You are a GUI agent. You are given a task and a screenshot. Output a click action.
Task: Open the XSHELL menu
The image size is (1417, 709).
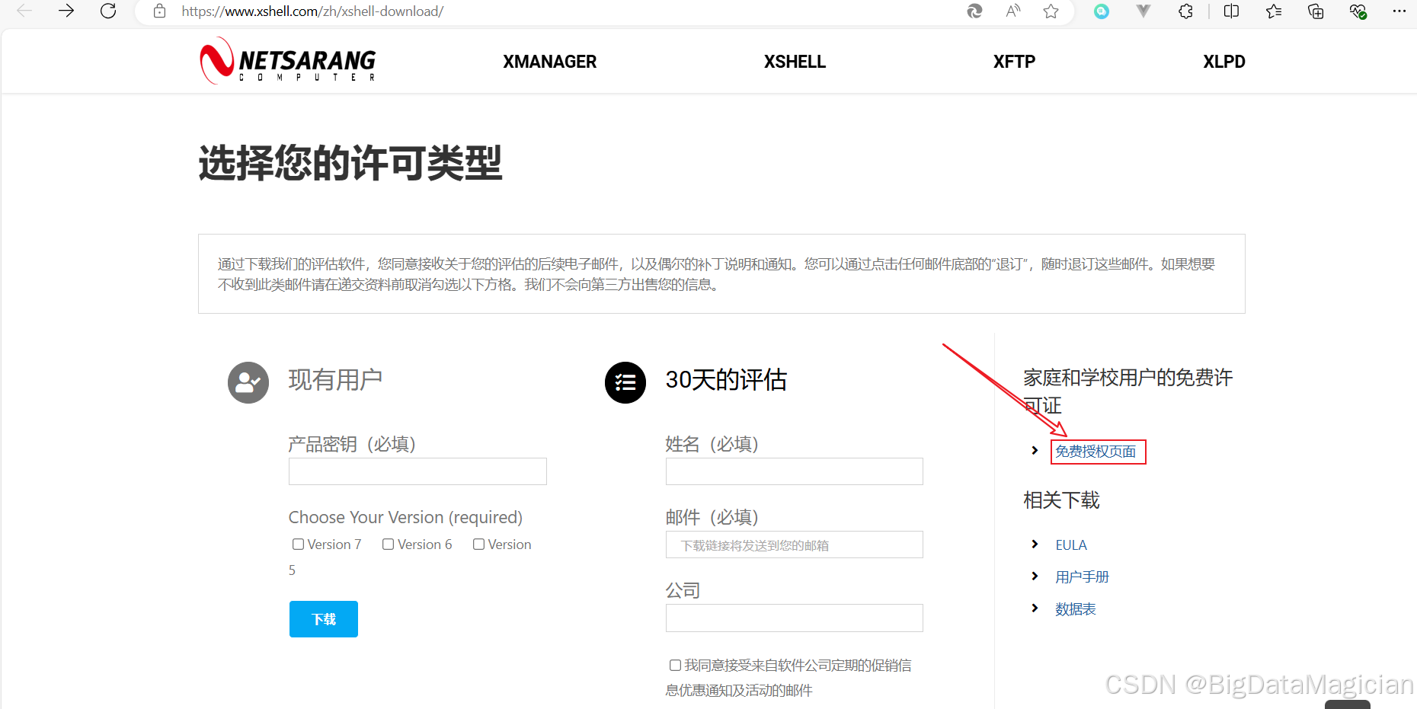point(795,62)
